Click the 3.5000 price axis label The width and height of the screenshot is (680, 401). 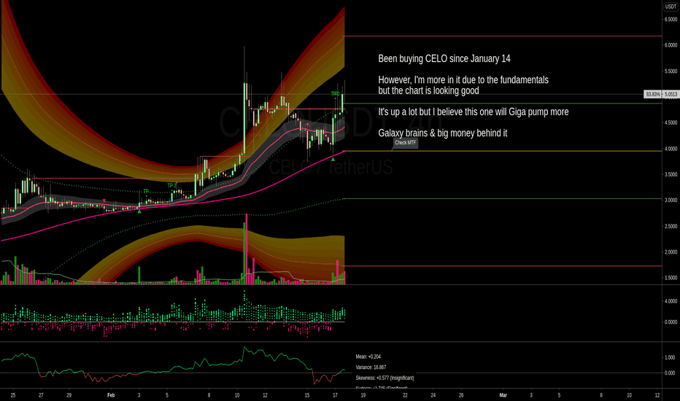tap(671, 174)
